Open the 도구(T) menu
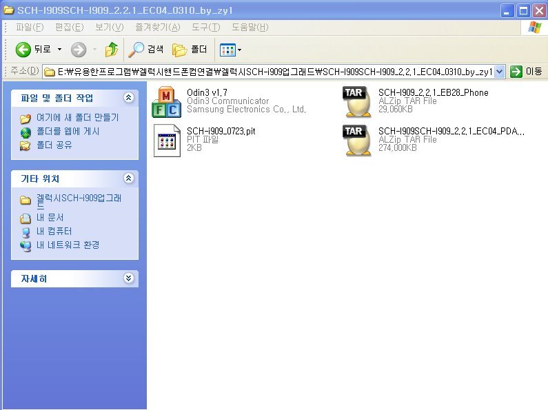 click(x=206, y=28)
